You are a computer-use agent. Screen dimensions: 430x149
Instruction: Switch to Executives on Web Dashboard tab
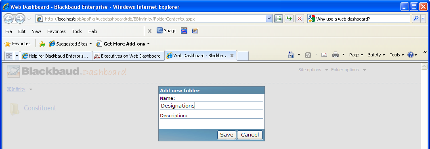coord(128,56)
